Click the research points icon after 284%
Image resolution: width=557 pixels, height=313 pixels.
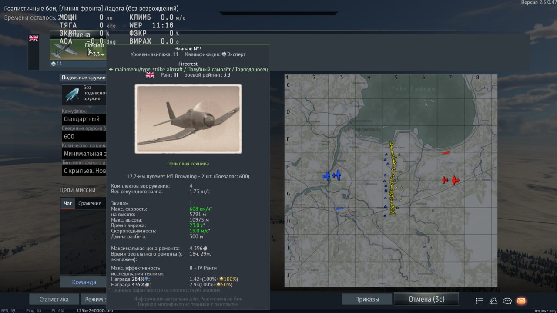tap(147, 279)
